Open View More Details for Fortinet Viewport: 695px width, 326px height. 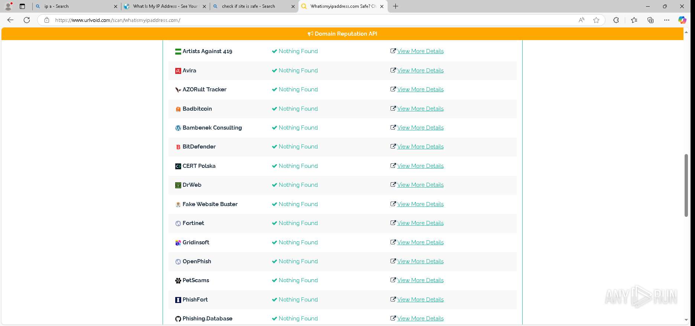(x=420, y=223)
